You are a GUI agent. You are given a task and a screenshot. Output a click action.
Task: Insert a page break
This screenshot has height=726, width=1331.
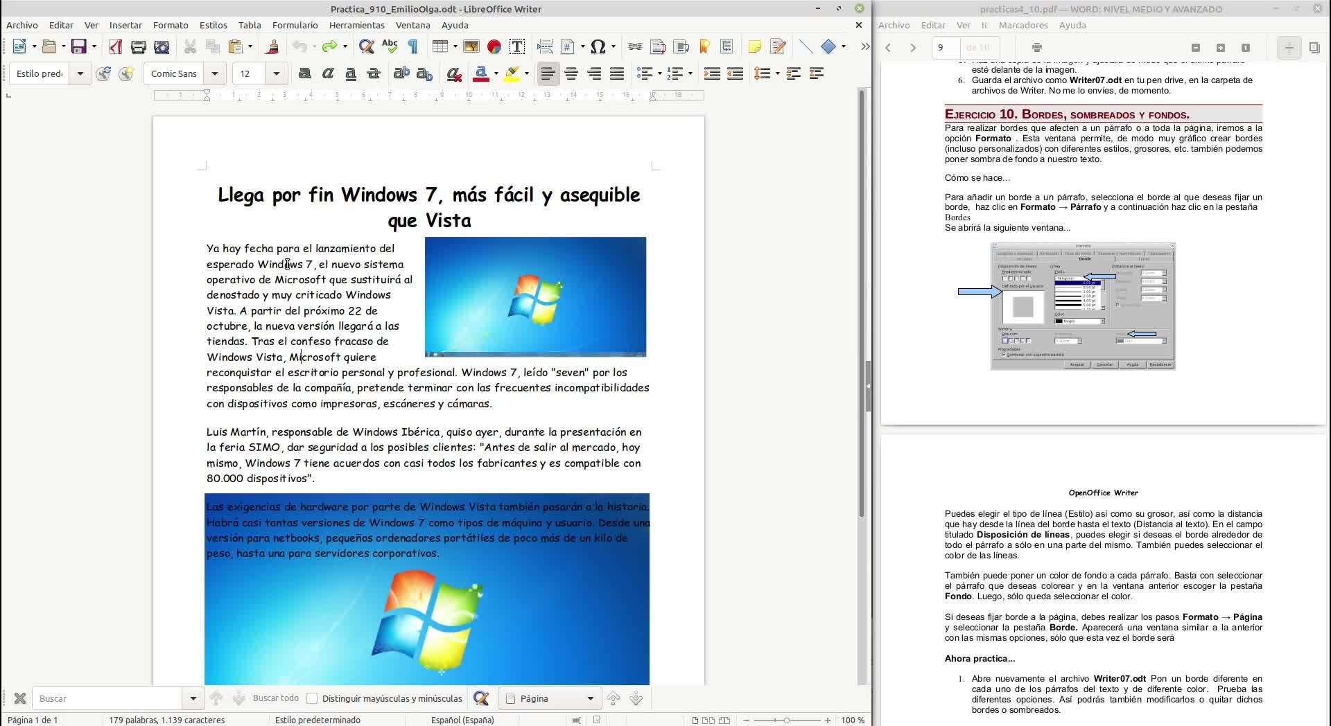click(545, 46)
